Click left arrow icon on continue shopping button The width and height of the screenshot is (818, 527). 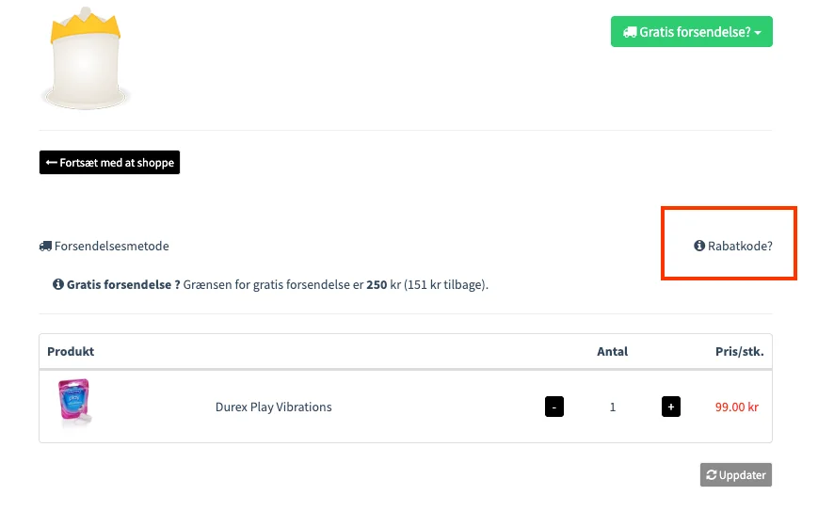pyautogui.click(x=52, y=163)
